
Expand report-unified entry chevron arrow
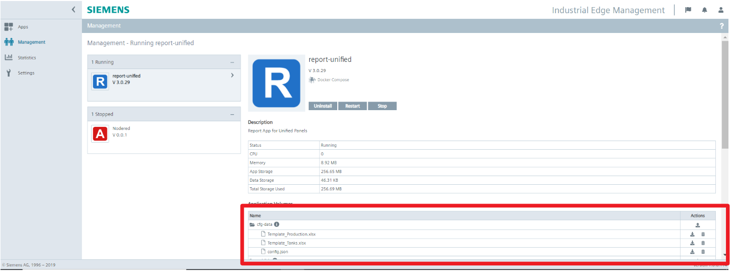(232, 76)
